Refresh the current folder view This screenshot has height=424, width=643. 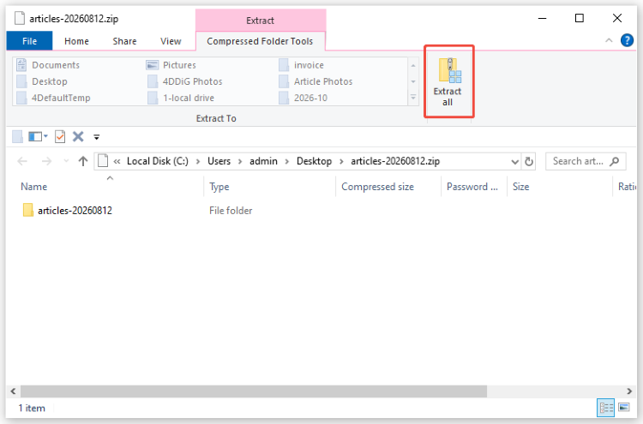pos(529,161)
